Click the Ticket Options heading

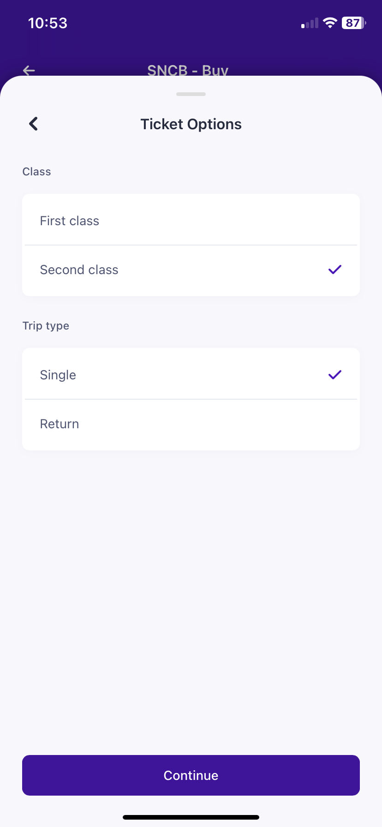191,124
